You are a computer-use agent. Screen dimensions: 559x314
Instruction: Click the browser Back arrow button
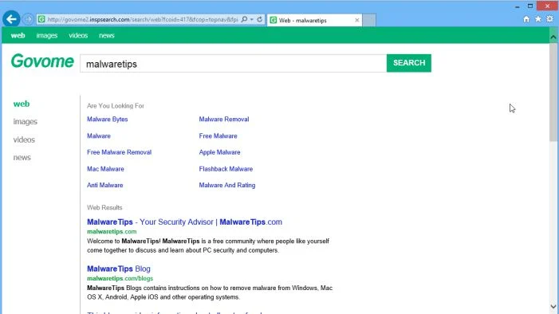pyautogui.click(x=11, y=19)
